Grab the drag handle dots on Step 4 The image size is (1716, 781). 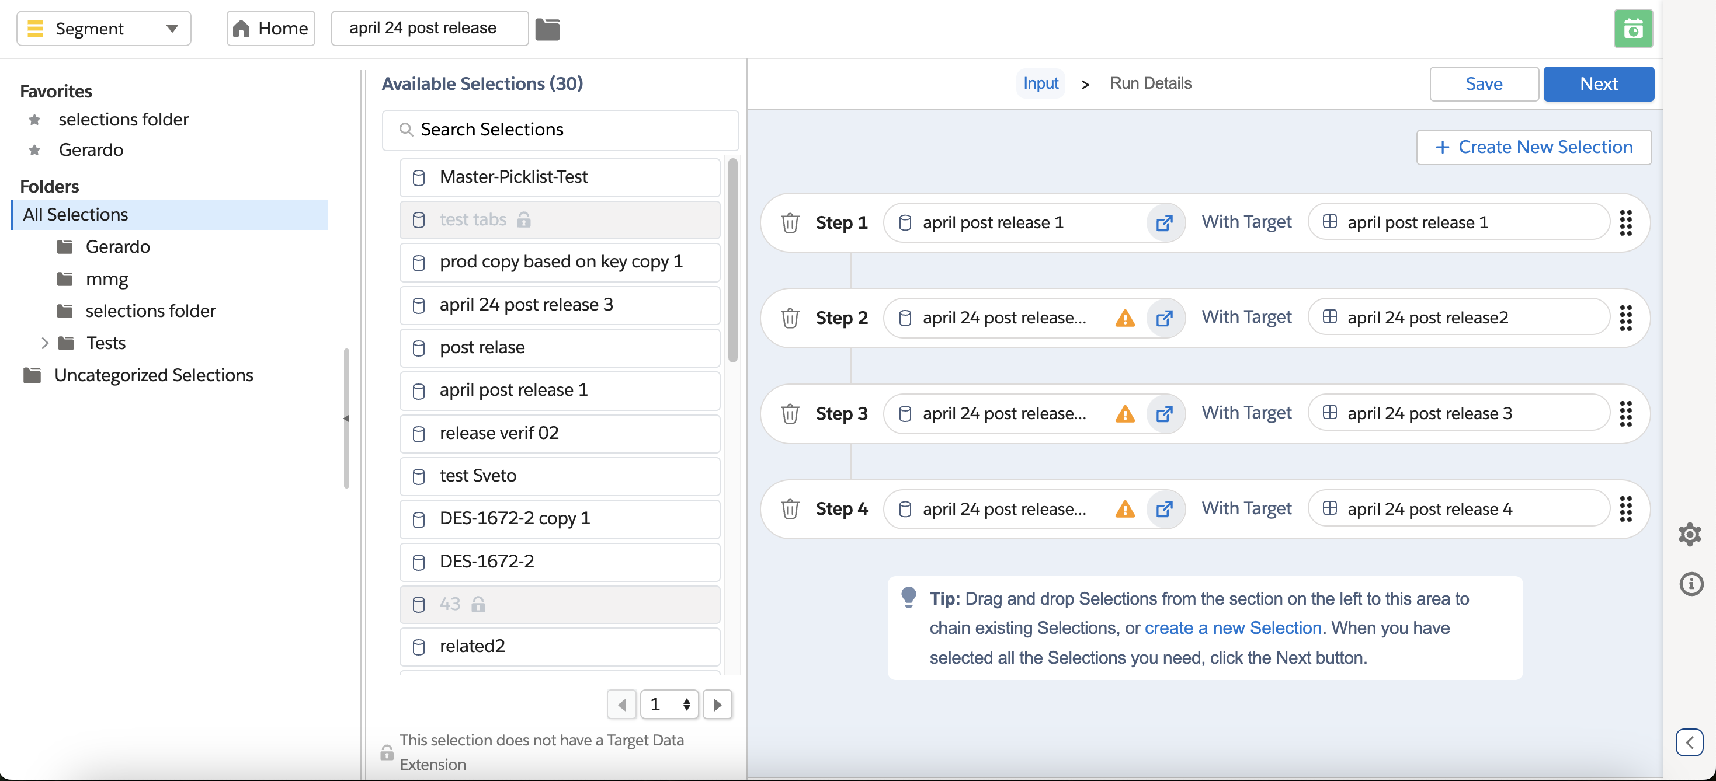1625,508
